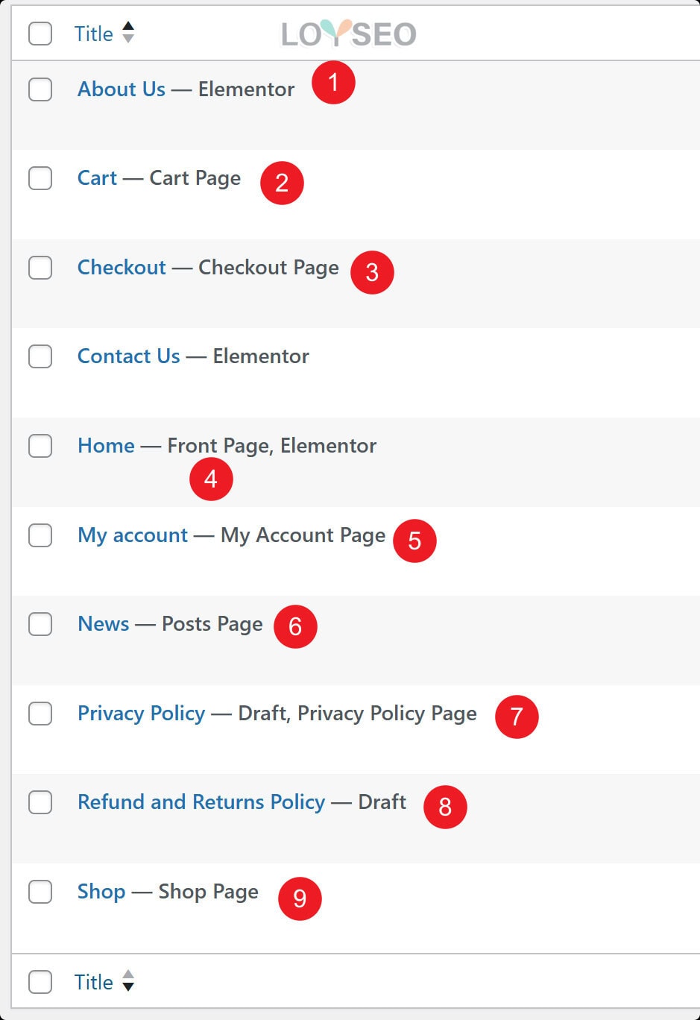Check the About Us page checkbox

pyautogui.click(x=40, y=89)
